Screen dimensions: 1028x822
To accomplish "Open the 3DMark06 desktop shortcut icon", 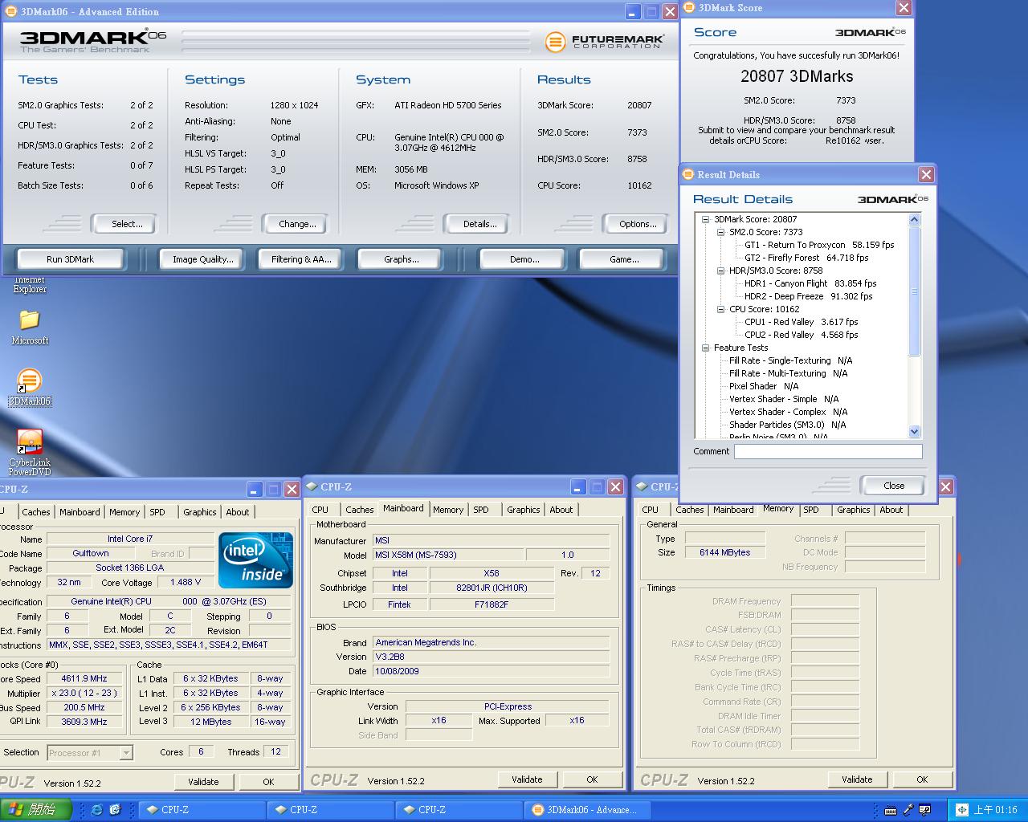I will point(29,381).
